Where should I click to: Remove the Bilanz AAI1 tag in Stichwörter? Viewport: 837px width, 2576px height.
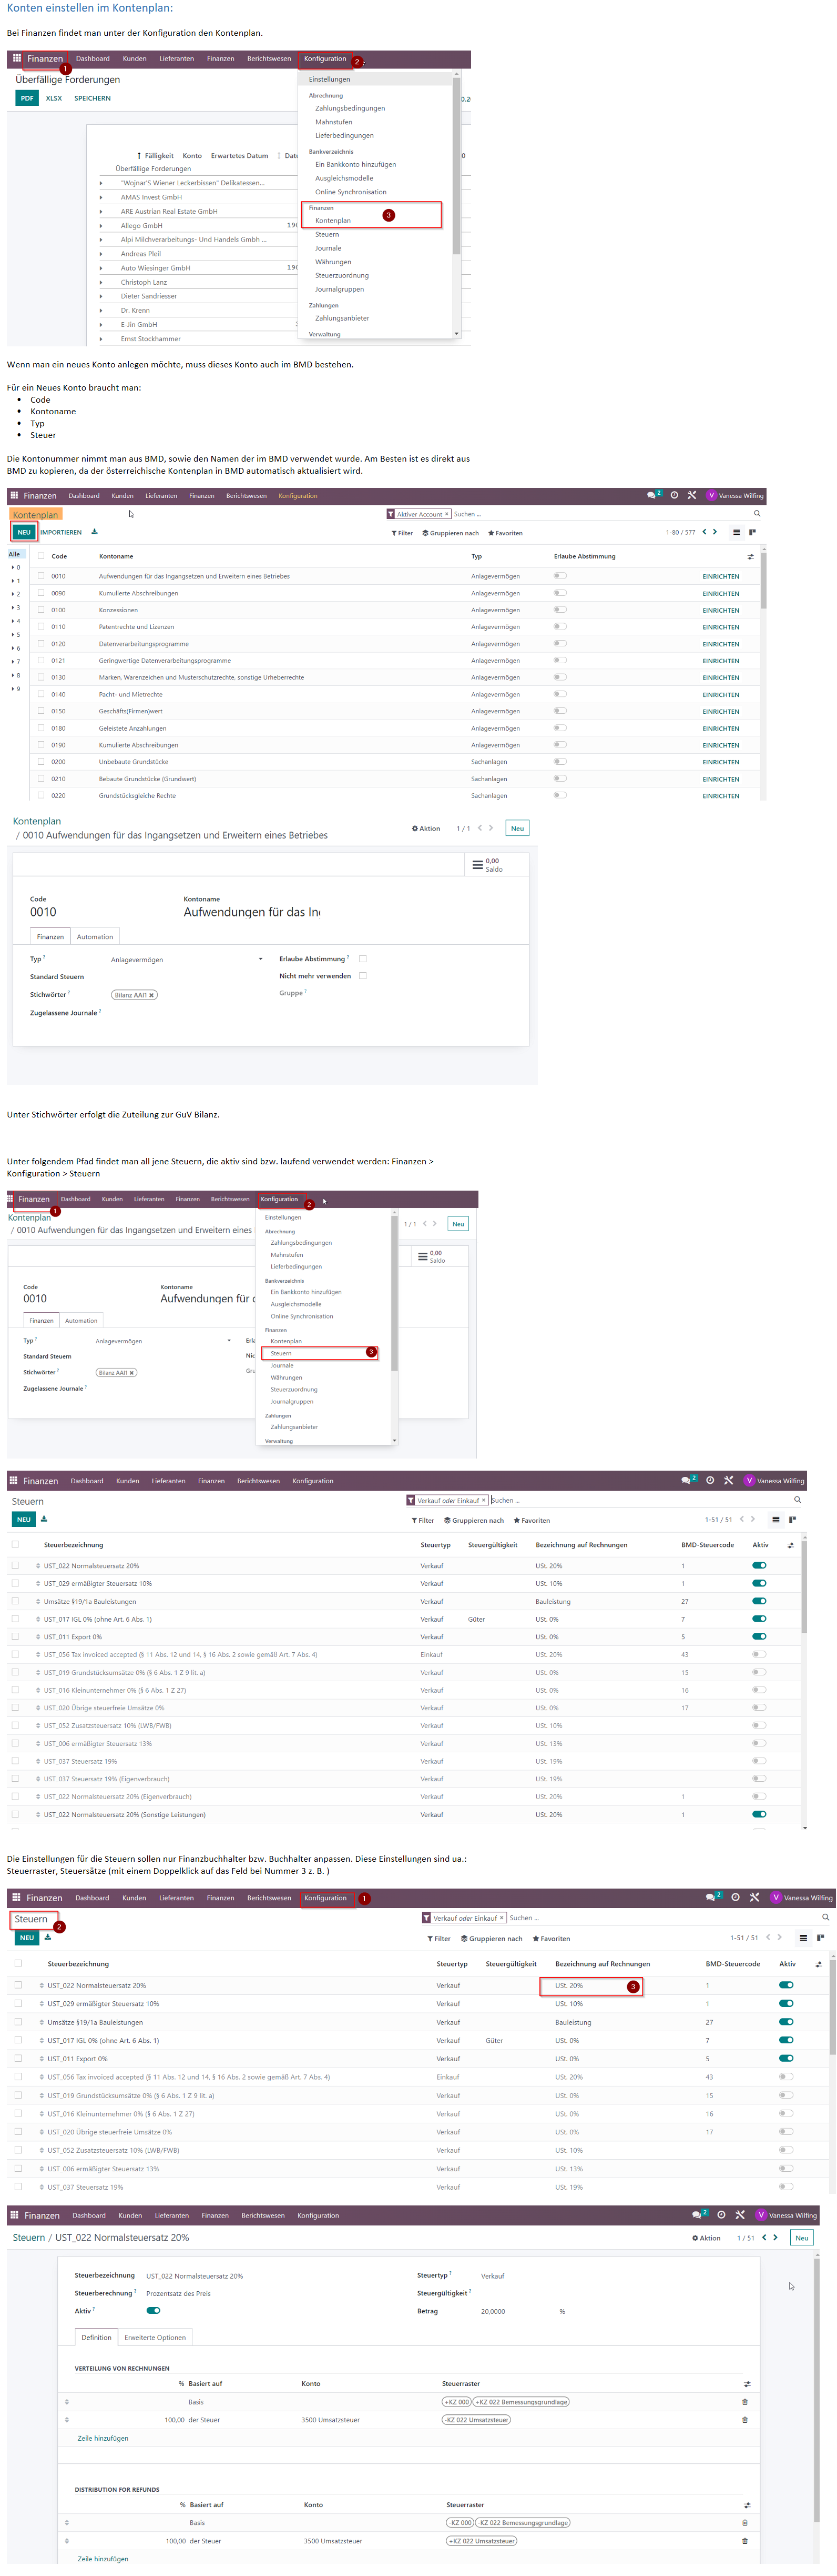152,995
